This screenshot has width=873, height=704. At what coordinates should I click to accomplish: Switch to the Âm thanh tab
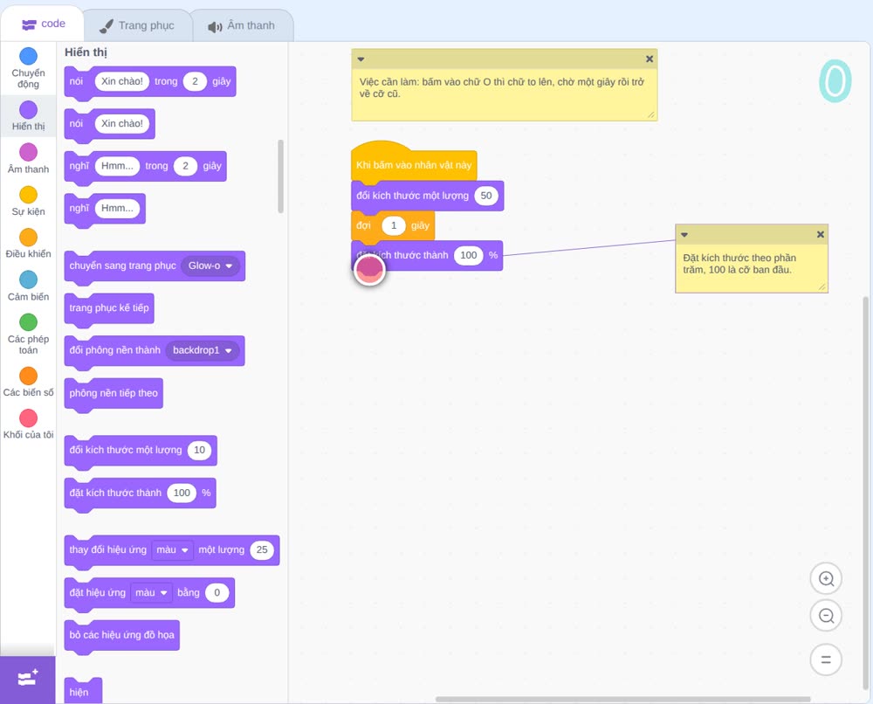click(242, 25)
